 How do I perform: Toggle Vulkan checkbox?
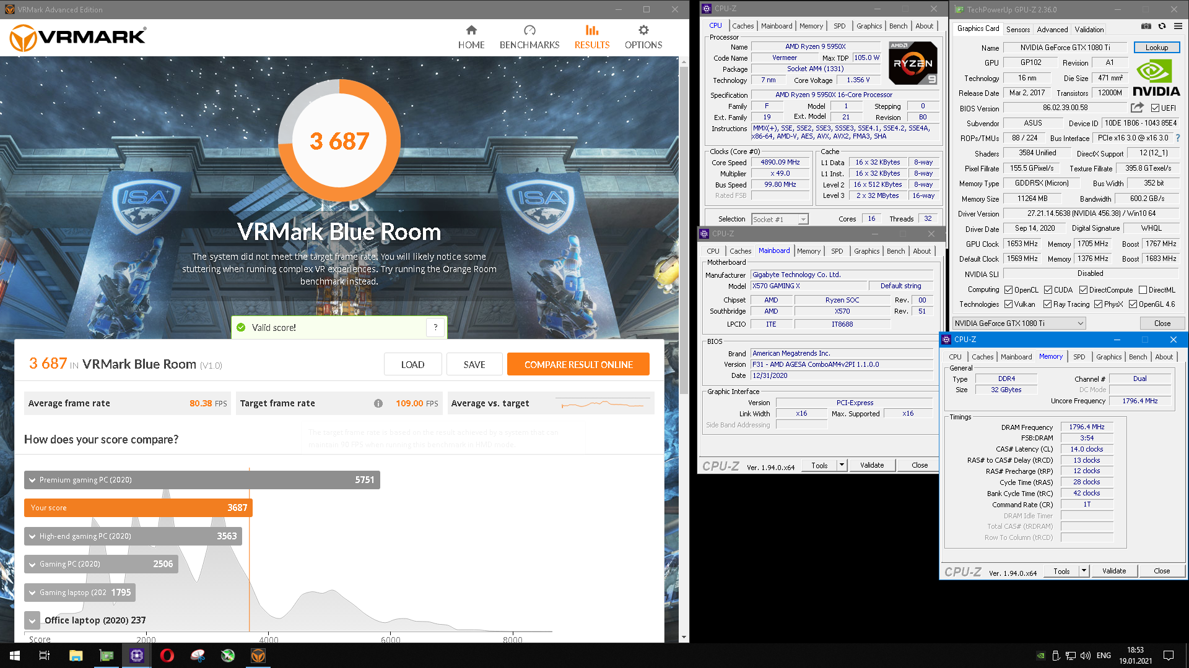pos(1009,304)
